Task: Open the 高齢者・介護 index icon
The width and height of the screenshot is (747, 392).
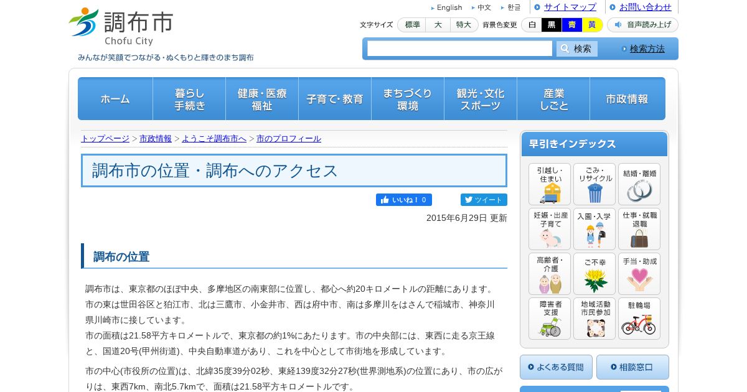Action: click(550, 274)
